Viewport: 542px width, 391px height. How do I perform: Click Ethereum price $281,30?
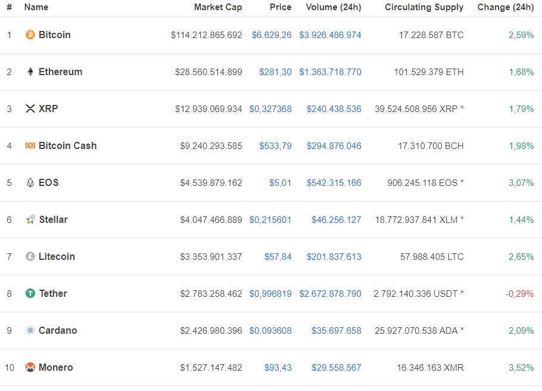pyautogui.click(x=276, y=72)
